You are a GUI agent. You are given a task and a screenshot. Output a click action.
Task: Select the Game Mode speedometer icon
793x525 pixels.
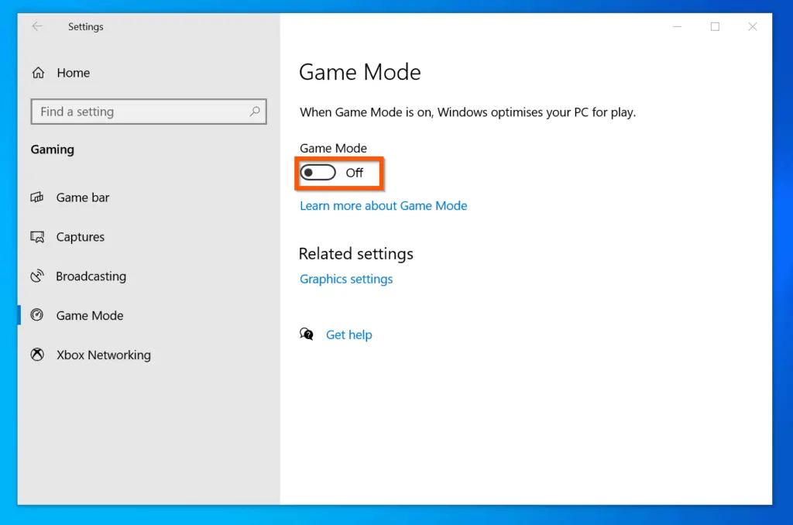click(37, 315)
